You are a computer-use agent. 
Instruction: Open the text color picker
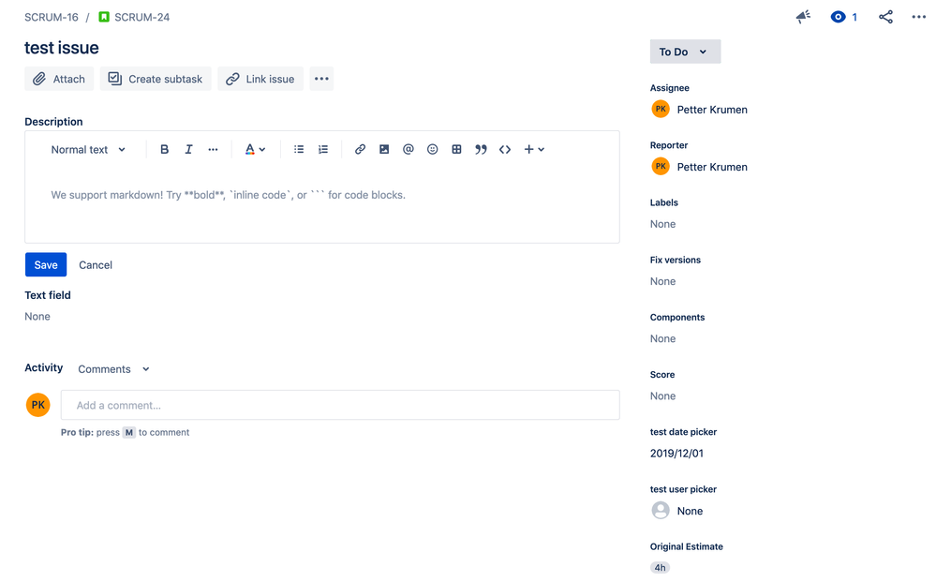255,149
